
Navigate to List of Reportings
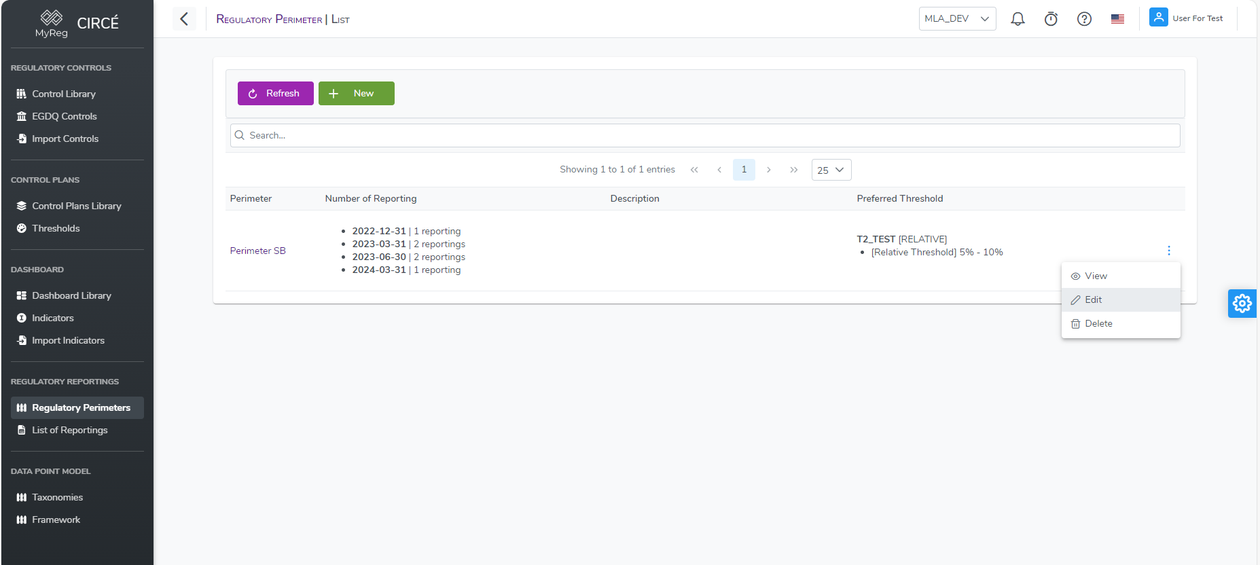coord(69,430)
